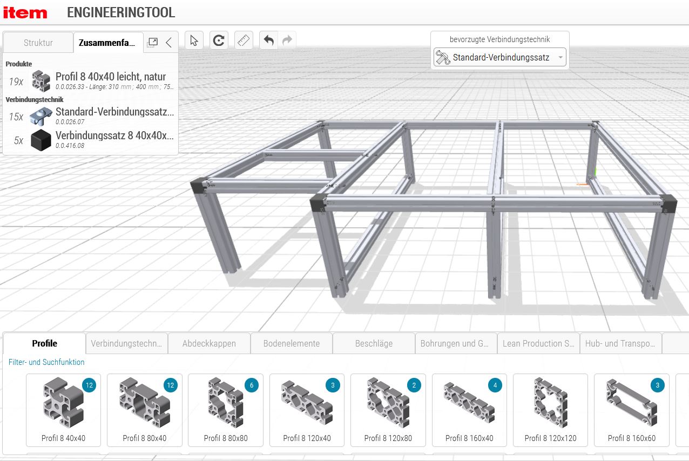689x461 pixels.
Task: Switch to the Beschläge category tab
Action: click(374, 343)
